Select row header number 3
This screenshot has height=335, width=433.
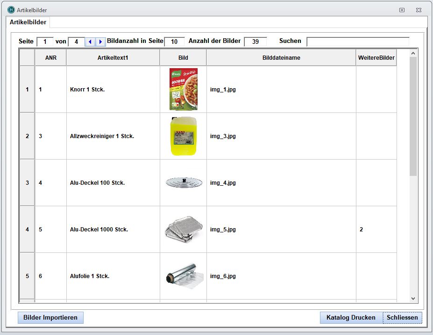point(27,183)
